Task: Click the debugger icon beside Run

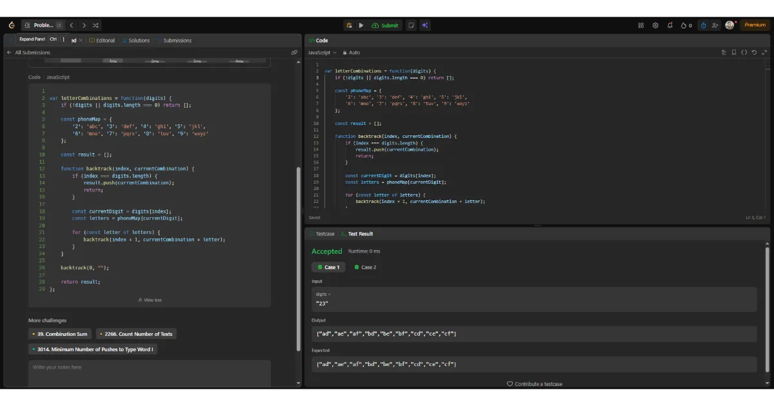Action: point(349,25)
